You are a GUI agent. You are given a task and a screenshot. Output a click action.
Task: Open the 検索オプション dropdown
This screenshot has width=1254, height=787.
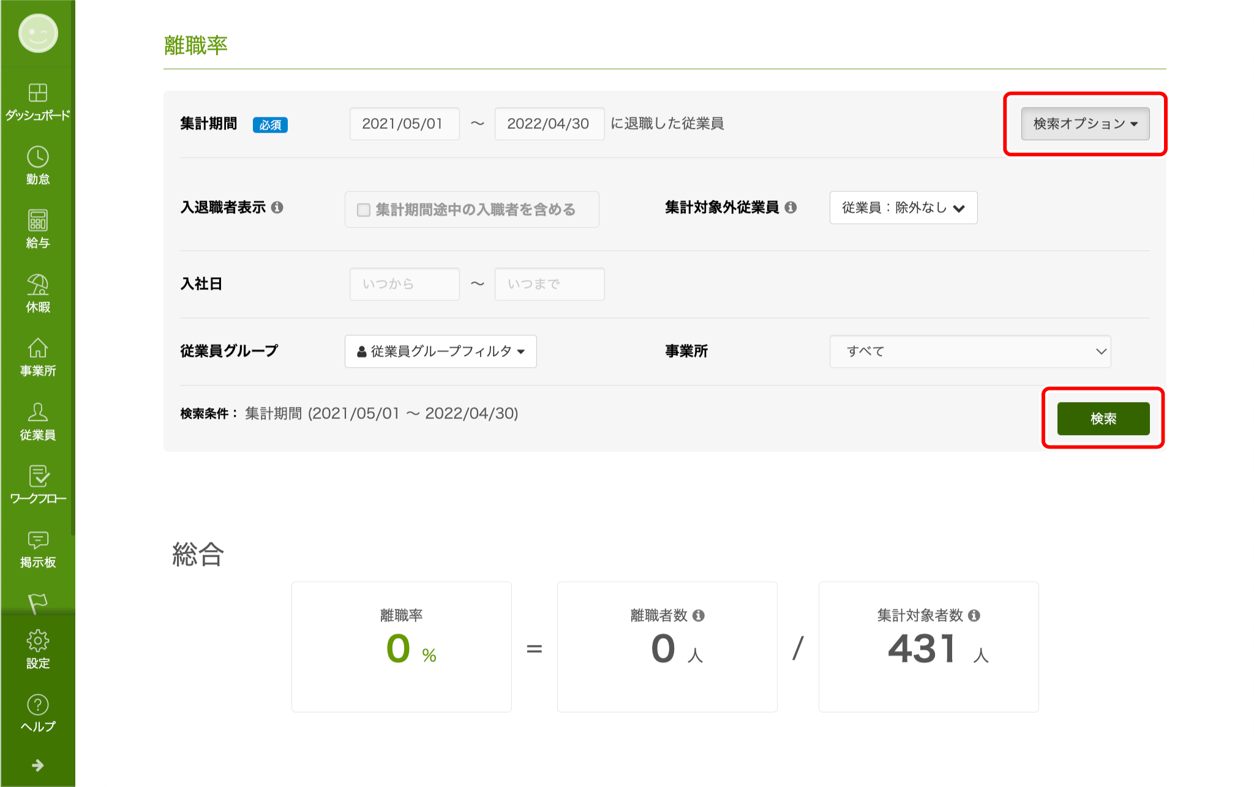pos(1085,124)
